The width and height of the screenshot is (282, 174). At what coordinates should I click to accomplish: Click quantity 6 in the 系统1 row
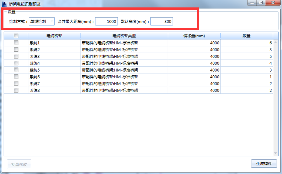point(246,43)
